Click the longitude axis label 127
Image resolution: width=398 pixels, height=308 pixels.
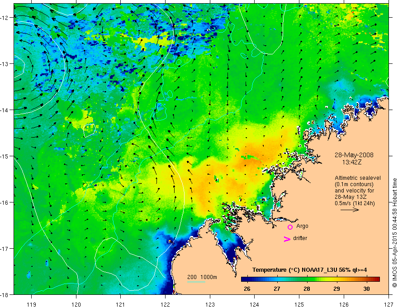(x=389, y=304)
